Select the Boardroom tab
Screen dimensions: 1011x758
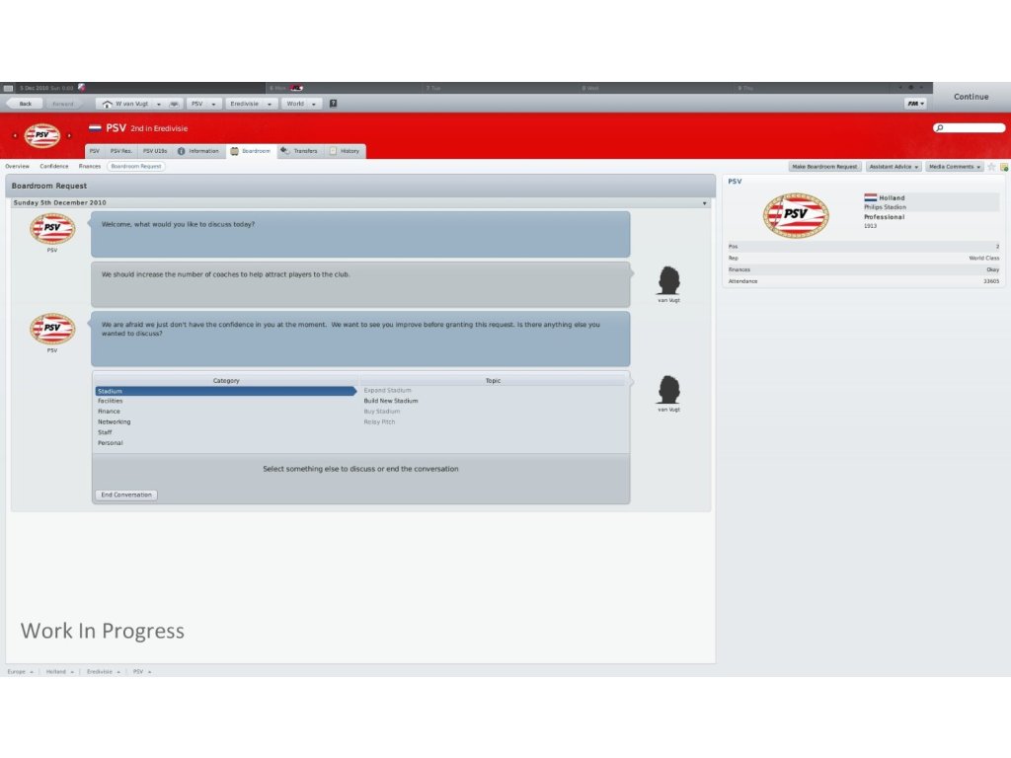point(252,151)
